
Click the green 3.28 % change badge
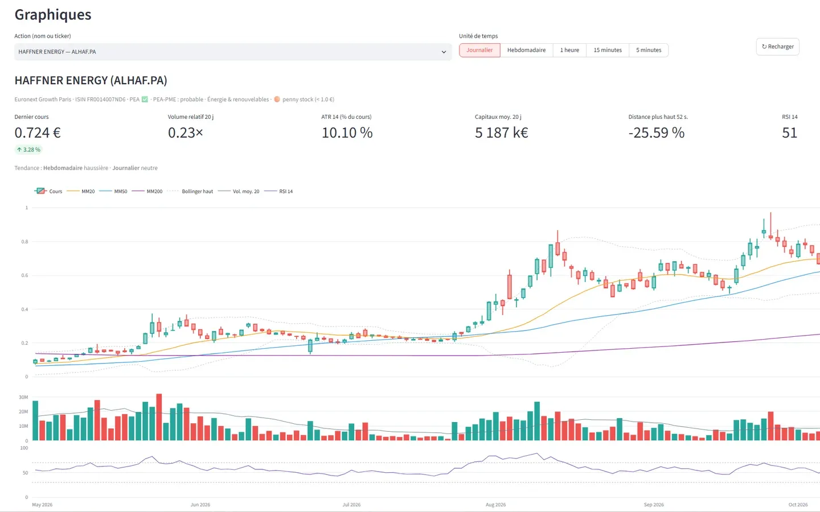coord(28,150)
